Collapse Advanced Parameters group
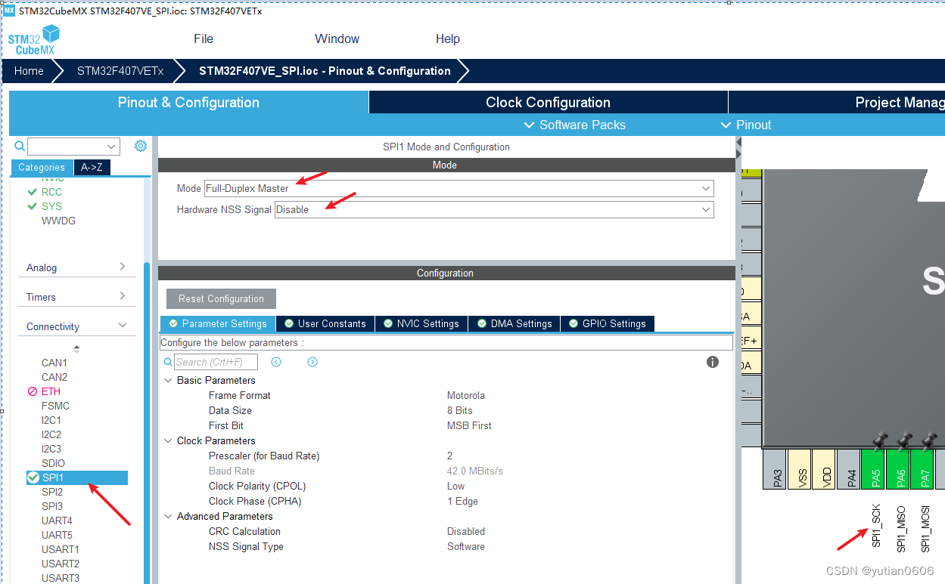 click(168, 516)
